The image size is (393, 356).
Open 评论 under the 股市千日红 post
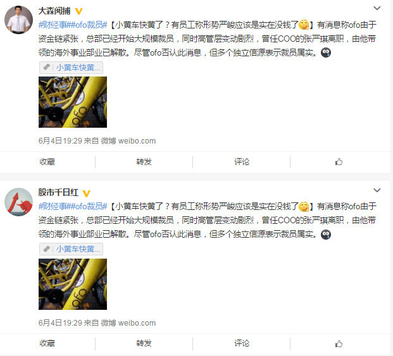242,343
